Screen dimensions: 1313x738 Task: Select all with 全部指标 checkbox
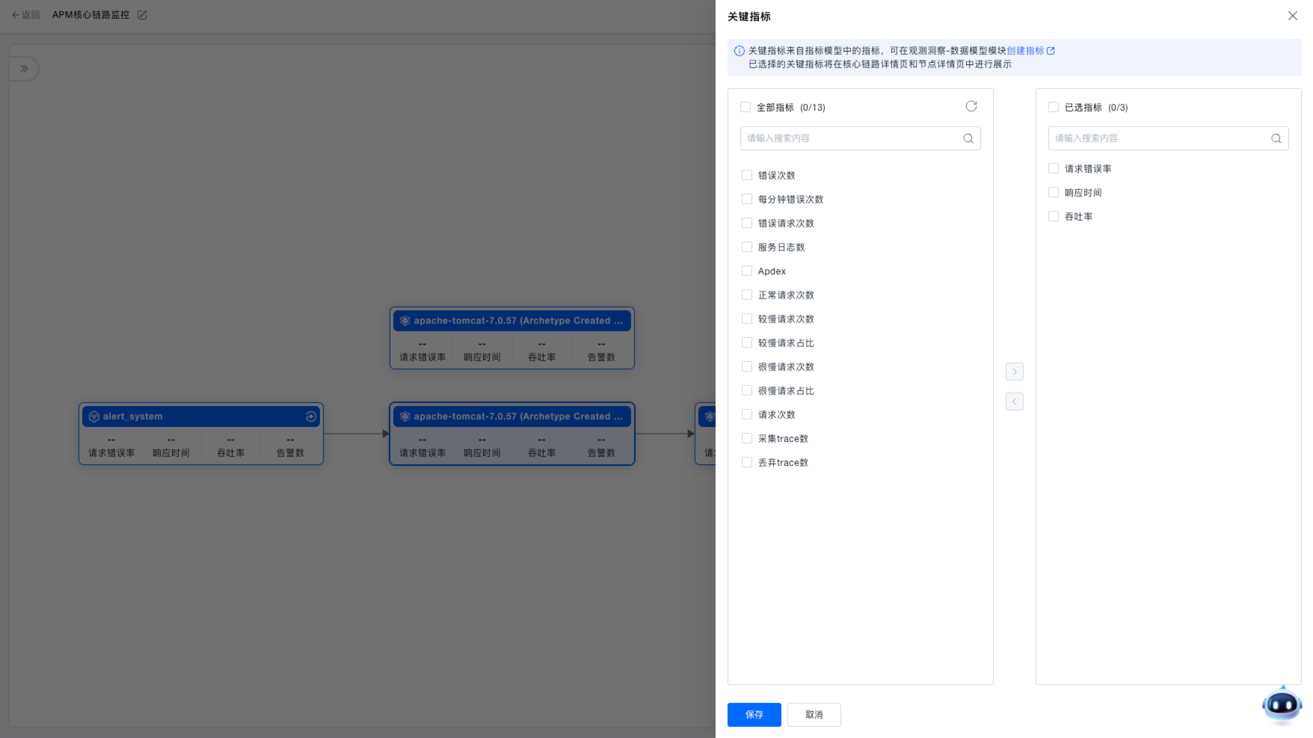point(745,107)
